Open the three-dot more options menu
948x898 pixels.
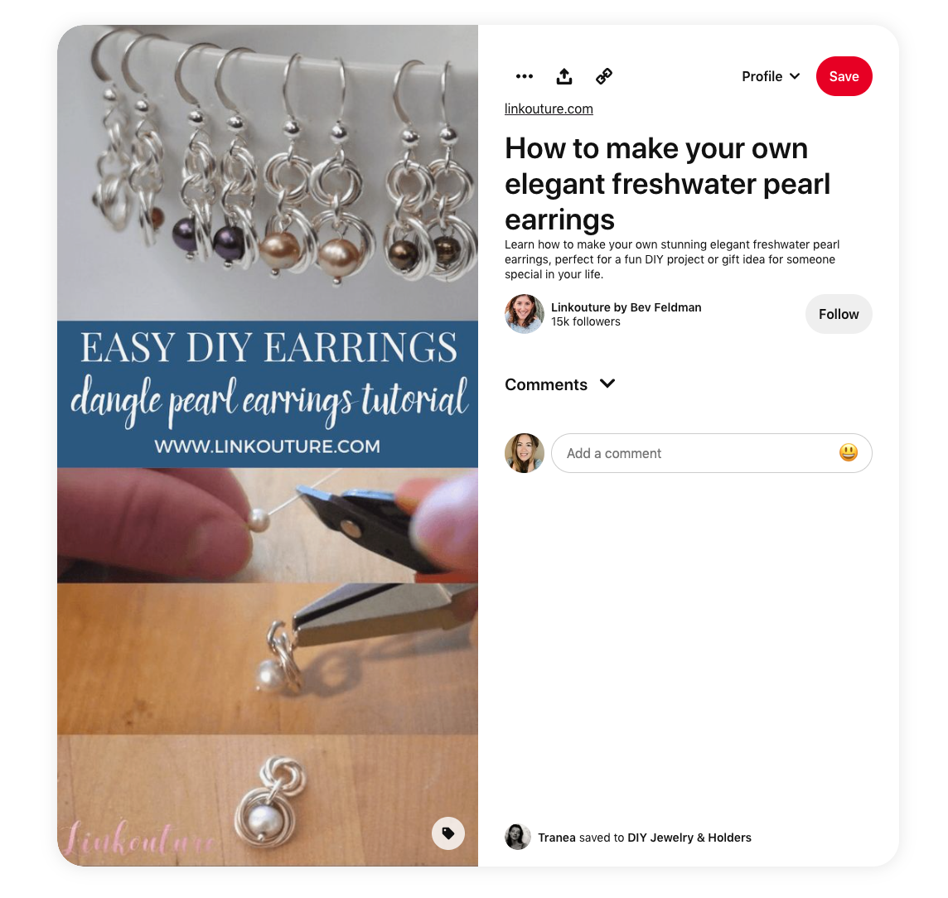pyautogui.click(x=525, y=76)
